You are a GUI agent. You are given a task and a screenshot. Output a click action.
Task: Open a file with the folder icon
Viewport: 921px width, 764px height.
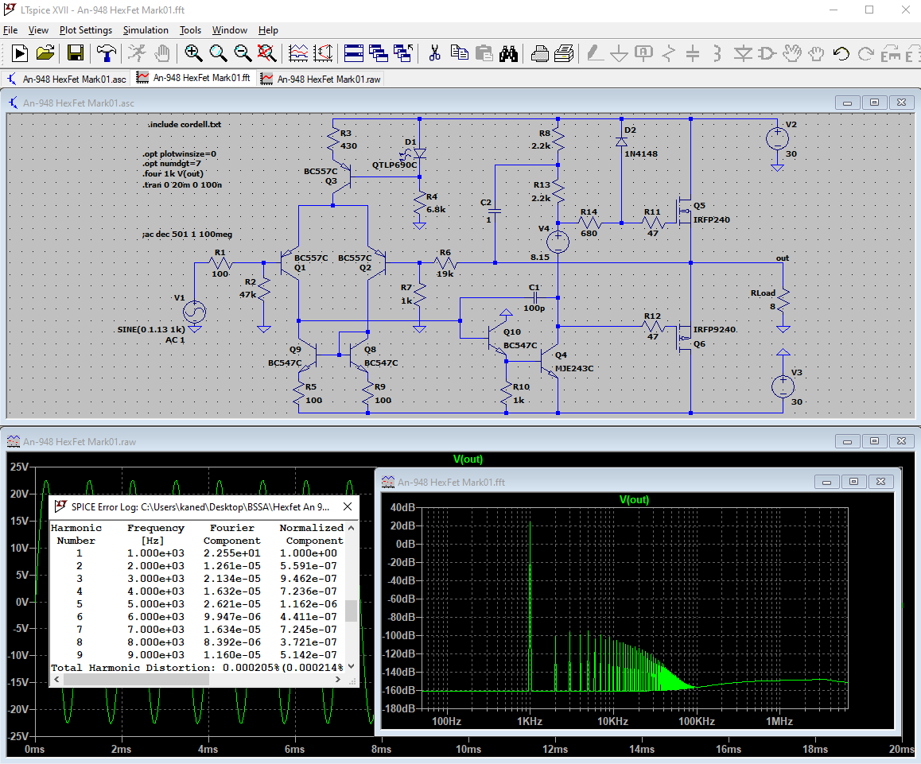click(45, 53)
